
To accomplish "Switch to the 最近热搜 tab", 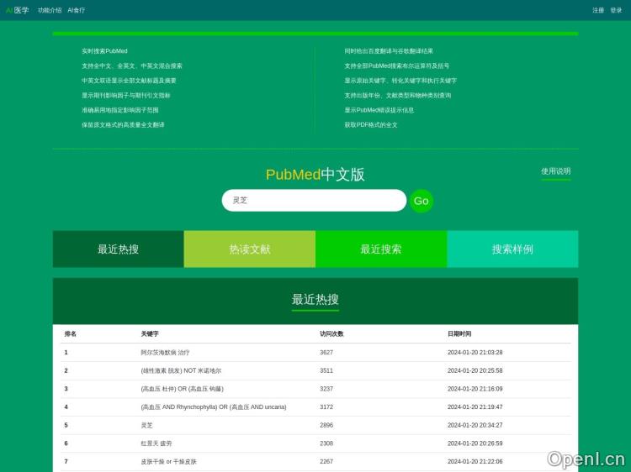I will pos(119,249).
